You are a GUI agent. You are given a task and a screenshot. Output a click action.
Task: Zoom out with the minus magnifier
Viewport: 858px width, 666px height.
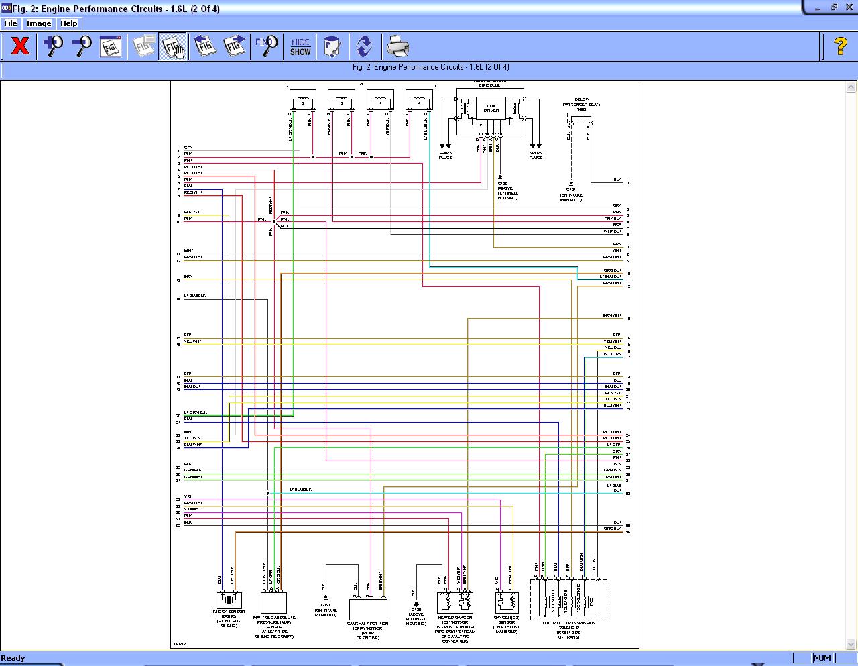pos(82,46)
